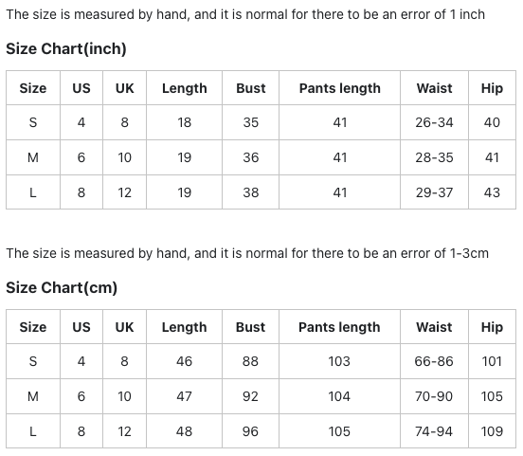Select the 29-37 waist cell

pyautogui.click(x=434, y=192)
